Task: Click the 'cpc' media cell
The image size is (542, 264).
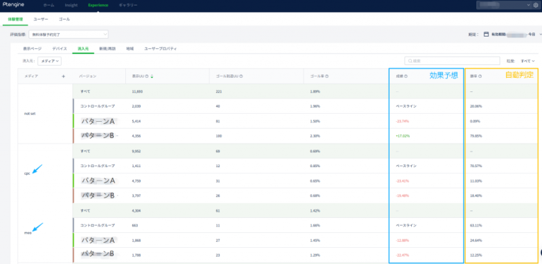Action: 27,173
